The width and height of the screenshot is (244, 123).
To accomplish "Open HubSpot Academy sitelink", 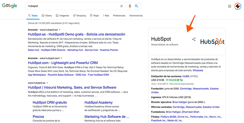I will [99, 103].
